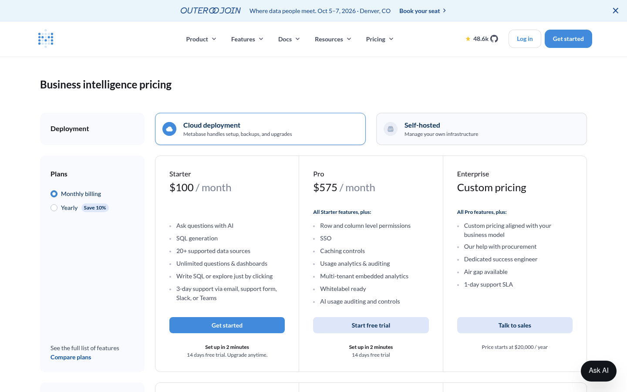This screenshot has width=627, height=392.
Task: Expand the Resources dropdown chevron
Action: tap(349, 39)
